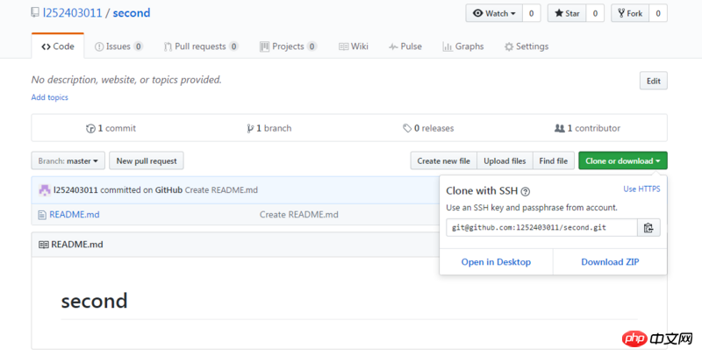Viewport: 702px width, 356px height.
Task: Click the Projects board icon
Action: click(265, 46)
